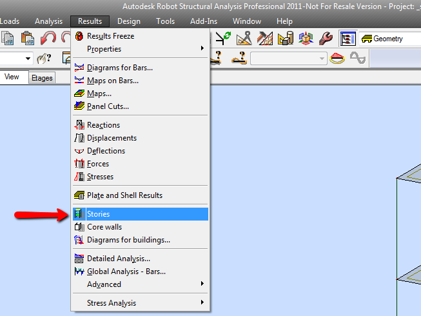Choose Global Analysis - Bars...
Screen dimensions: 421x316
(x=140, y=272)
